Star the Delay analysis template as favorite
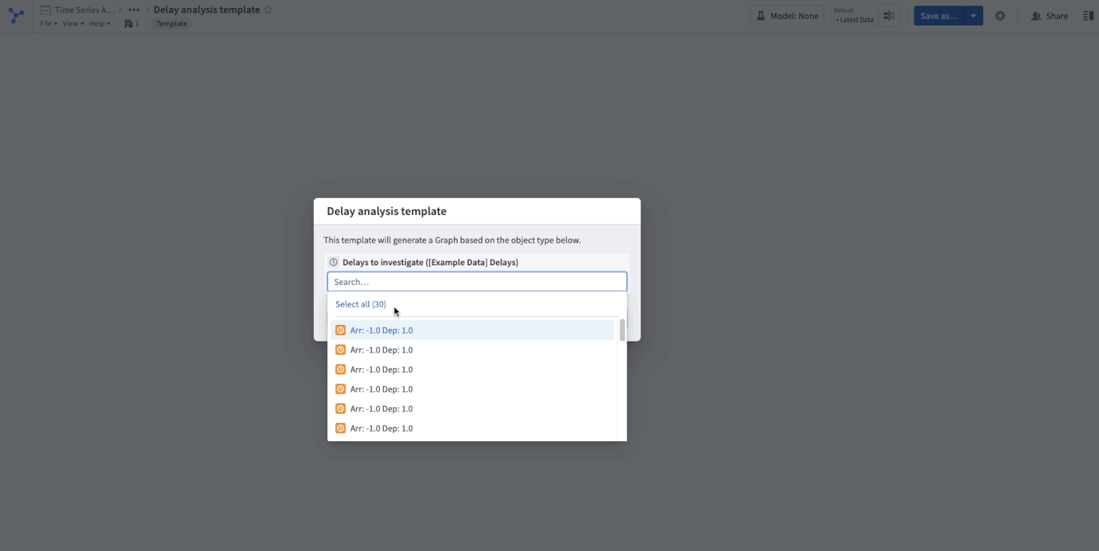This screenshot has width=1099, height=551. 268,10
